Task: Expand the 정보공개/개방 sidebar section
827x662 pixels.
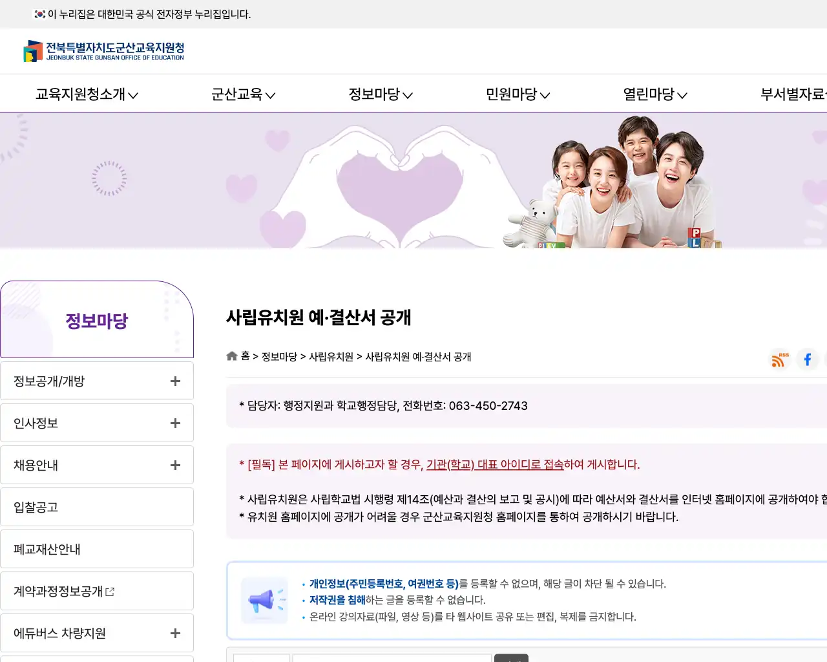Action: [174, 381]
